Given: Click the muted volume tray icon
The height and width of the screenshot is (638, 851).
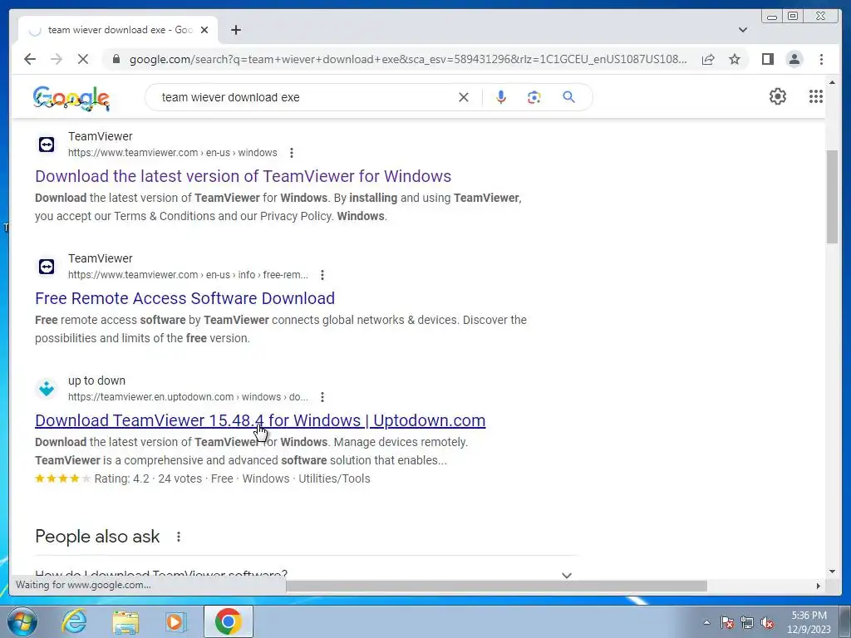Looking at the screenshot, I should [767, 622].
